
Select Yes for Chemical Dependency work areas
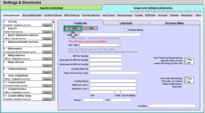[186, 60]
